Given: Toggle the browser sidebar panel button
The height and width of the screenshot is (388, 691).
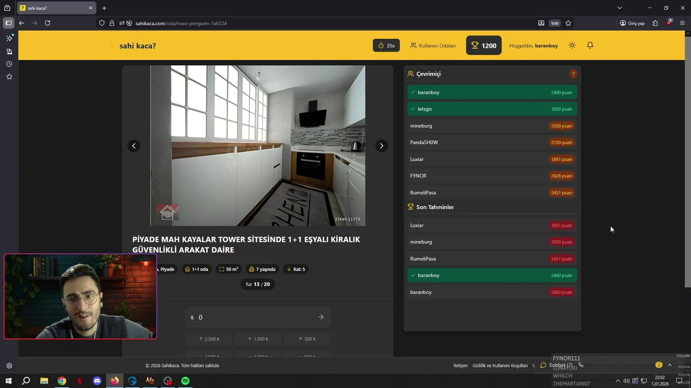Looking at the screenshot, I should tap(9, 23).
